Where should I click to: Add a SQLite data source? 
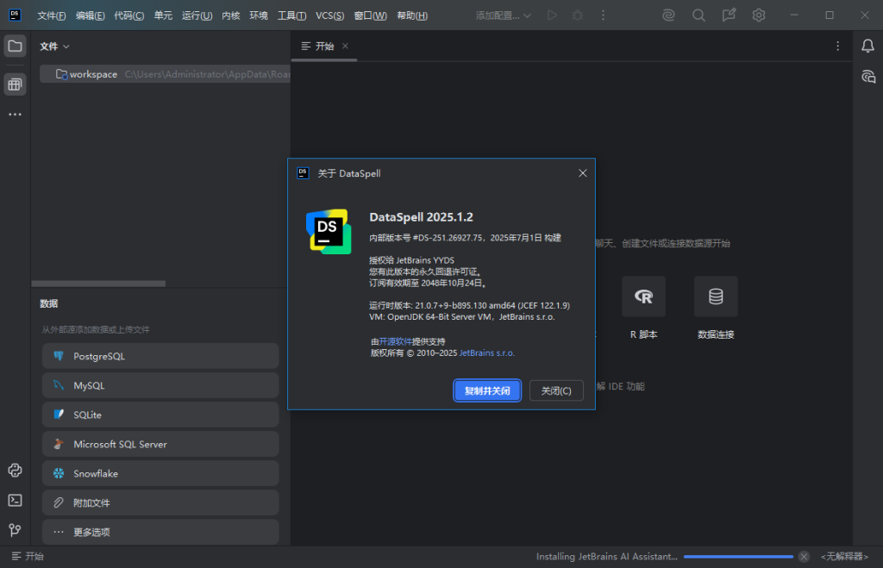160,415
